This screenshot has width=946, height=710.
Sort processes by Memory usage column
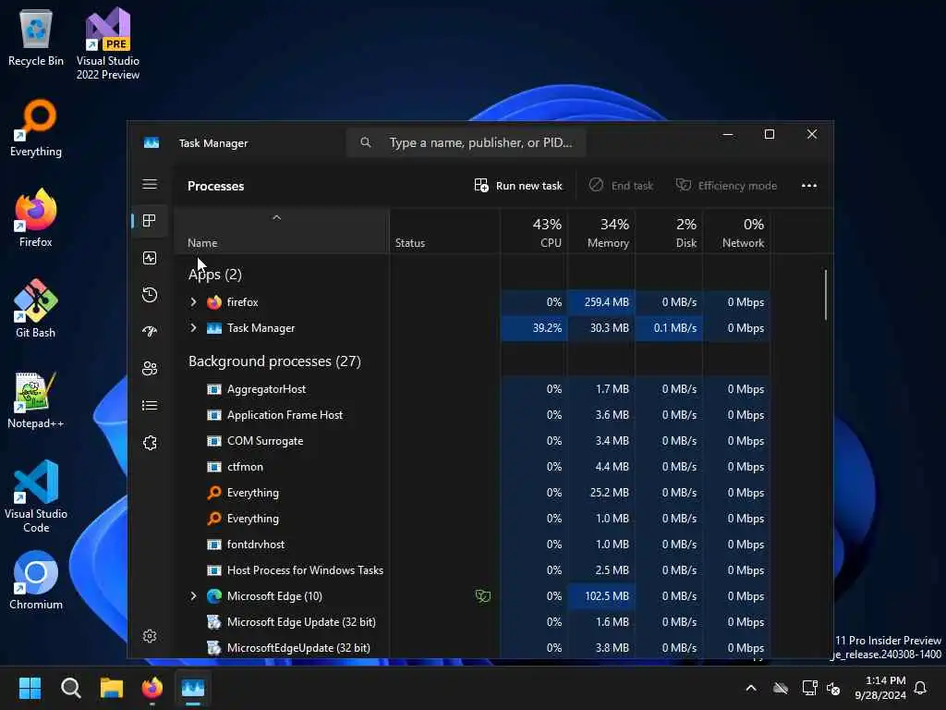click(601, 232)
